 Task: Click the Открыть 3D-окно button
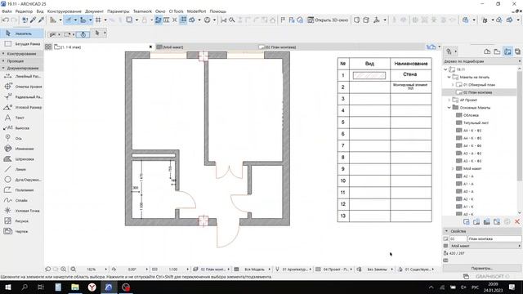[x=328, y=20]
